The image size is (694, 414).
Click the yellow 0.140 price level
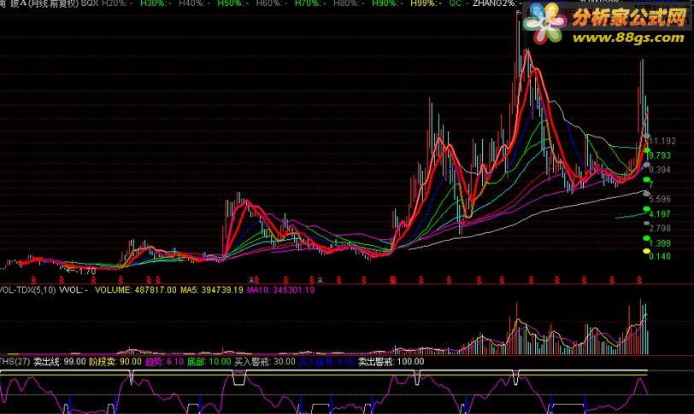(x=660, y=256)
